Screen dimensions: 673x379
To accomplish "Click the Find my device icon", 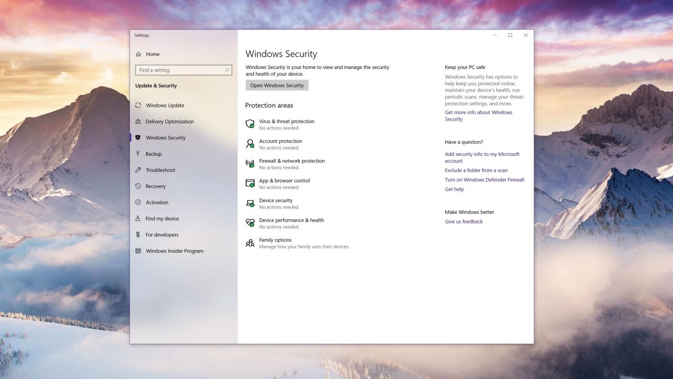I will click(x=138, y=218).
